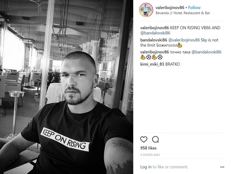View the 958 likes list
This screenshot has height=174, width=231.
pos(148,148)
